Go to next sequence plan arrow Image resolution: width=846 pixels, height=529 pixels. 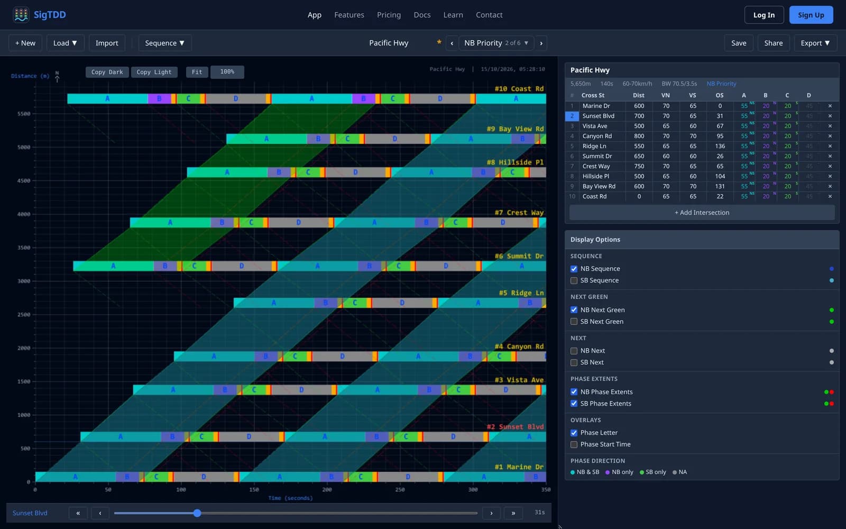(x=541, y=43)
